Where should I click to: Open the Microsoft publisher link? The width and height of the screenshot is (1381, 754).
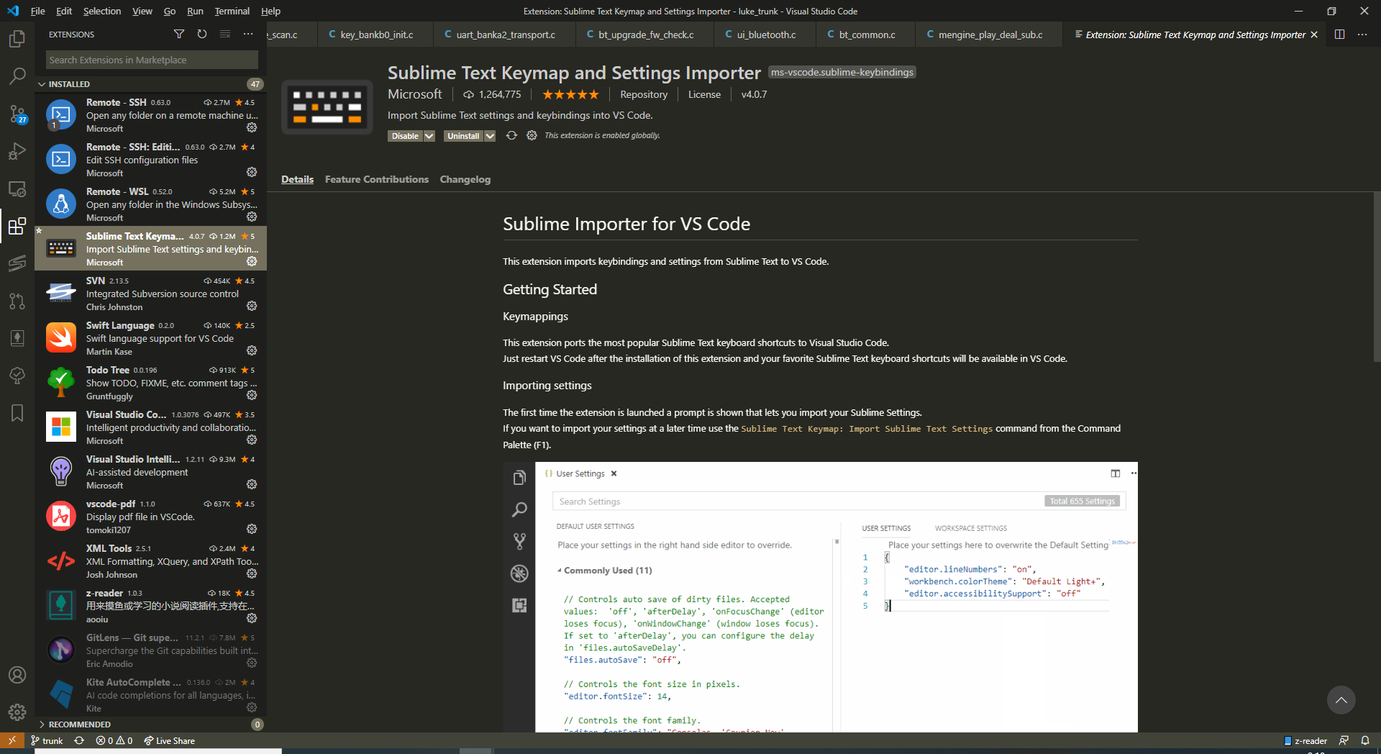click(x=415, y=94)
